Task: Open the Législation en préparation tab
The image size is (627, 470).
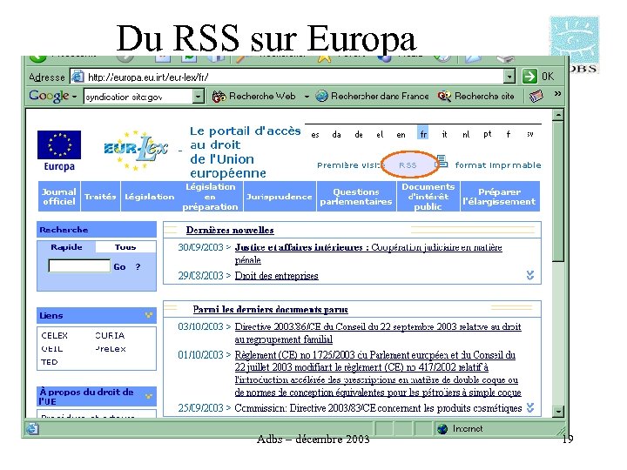Action: pos(211,196)
